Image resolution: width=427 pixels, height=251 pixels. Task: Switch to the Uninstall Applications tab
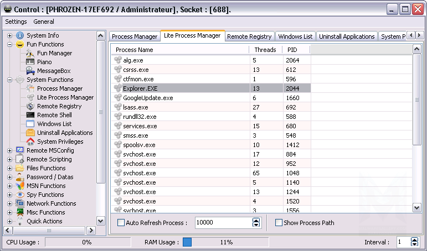click(x=347, y=36)
